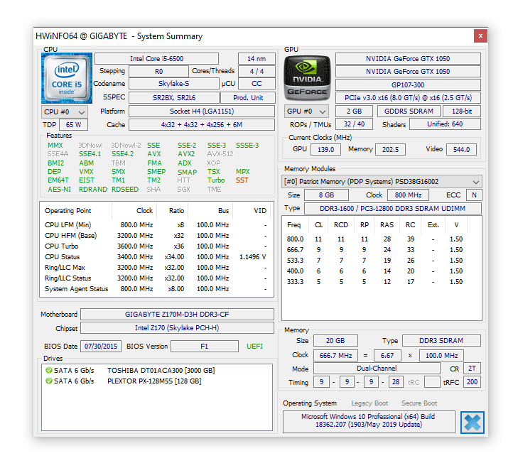Click the 666.7 MHz memory clock field

(x=335, y=356)
